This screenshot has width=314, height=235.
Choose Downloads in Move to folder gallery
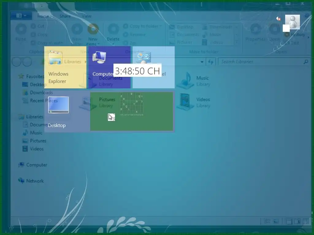[x=217, y=27]
